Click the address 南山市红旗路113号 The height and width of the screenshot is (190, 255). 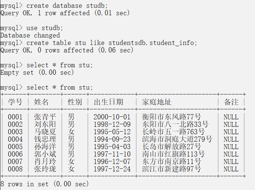[173, 154]
